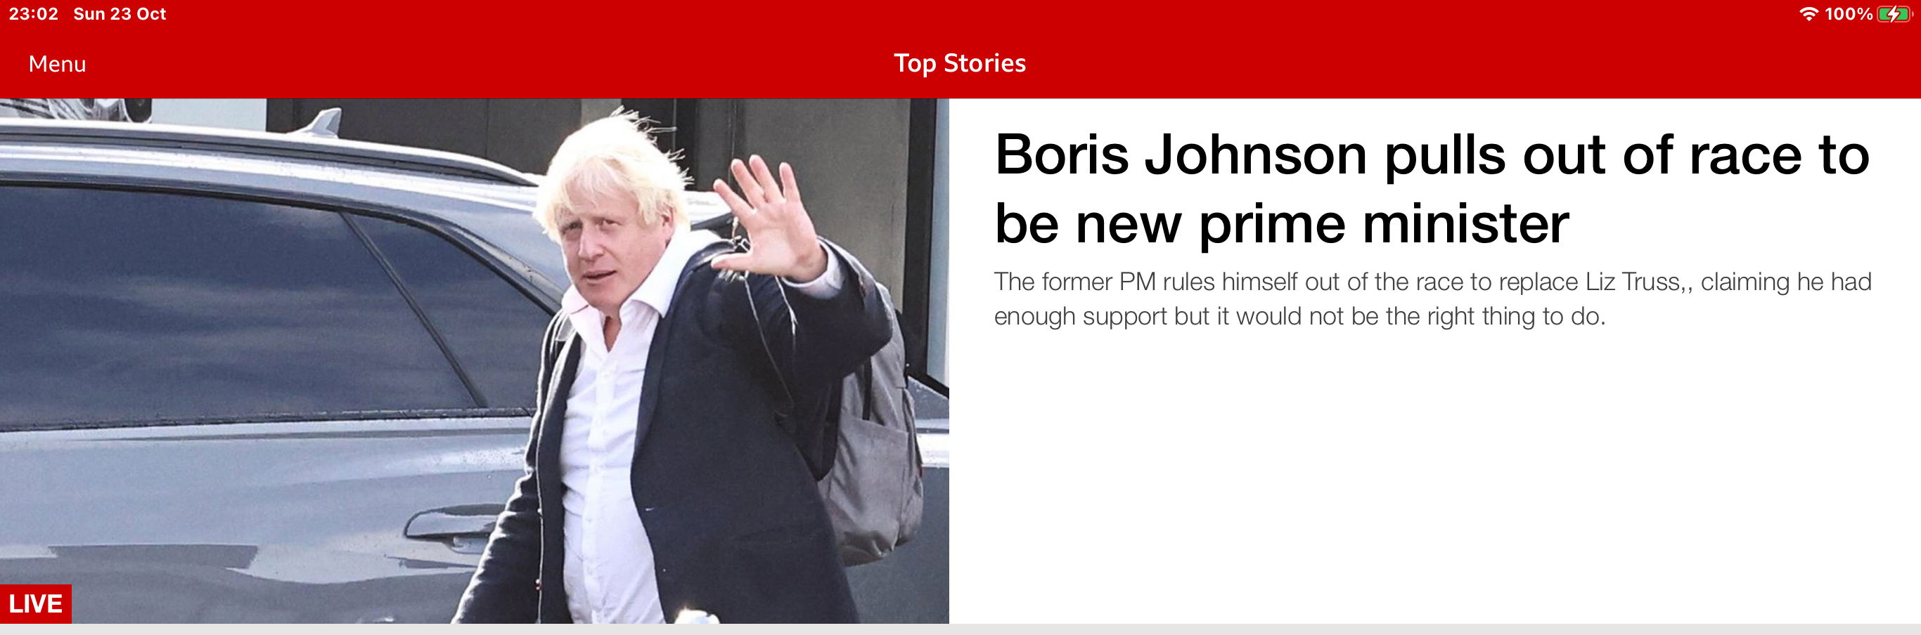Tap the 23:02 clock in status bar

point(34,13)
